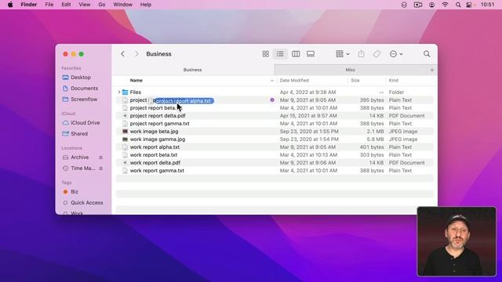Click the work image beta.jpg thumbnail icon
Screen dimensions: 502x282
(x=125, y=132)
